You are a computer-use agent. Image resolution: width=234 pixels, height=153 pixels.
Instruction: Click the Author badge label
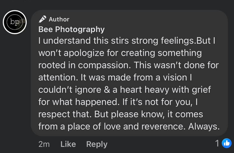point(59,19)
